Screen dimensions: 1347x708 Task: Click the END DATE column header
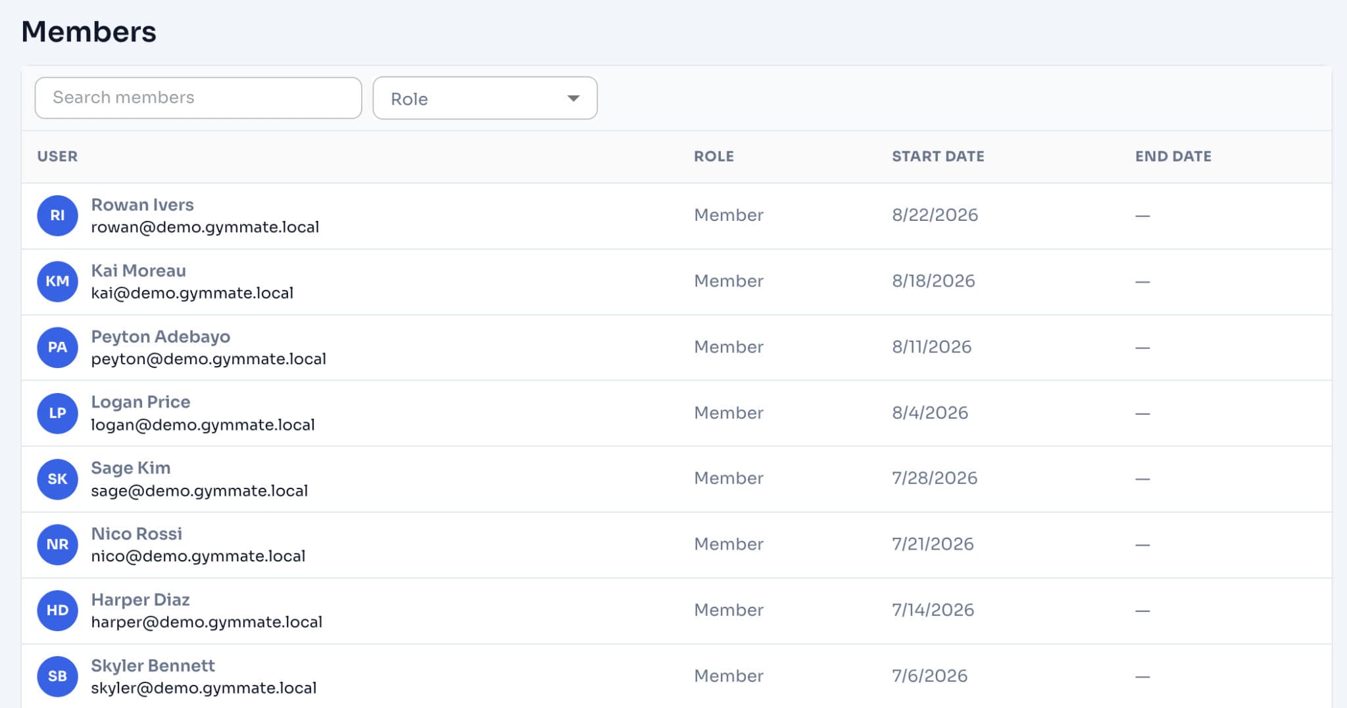(1173, 156)
